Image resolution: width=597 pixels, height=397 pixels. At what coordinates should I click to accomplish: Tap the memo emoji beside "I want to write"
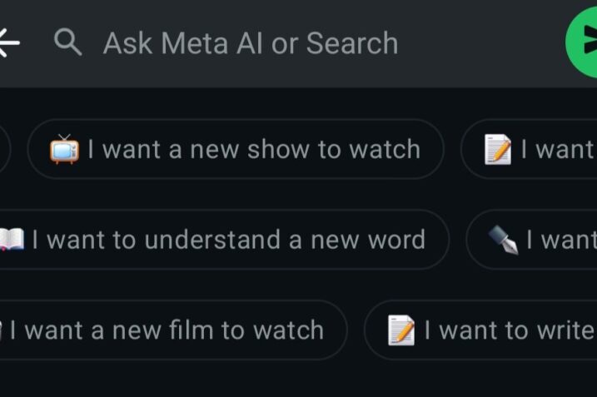click(401, 330)
